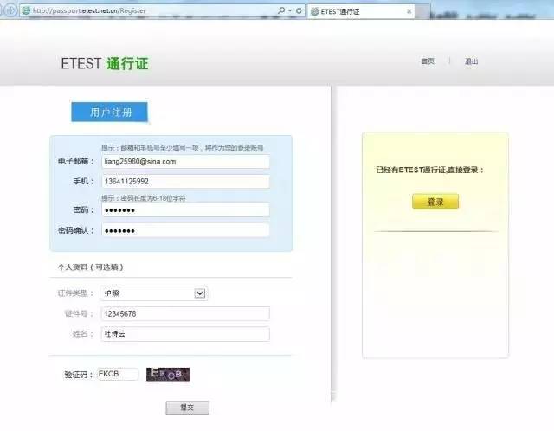Screen dimensions: 554x431
Task: Click the 证件号 ID number field
Action: 185,313
